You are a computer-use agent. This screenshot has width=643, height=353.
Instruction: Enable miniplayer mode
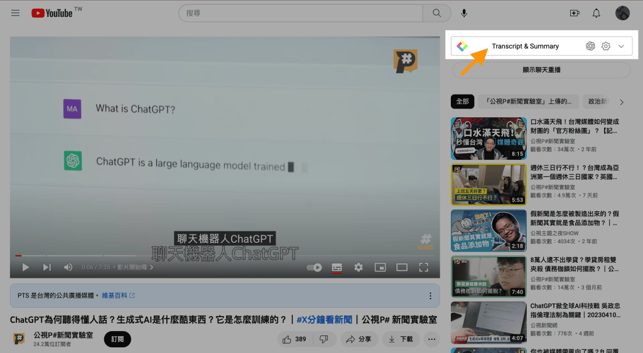pyautogui.click(x=380, y=267)
